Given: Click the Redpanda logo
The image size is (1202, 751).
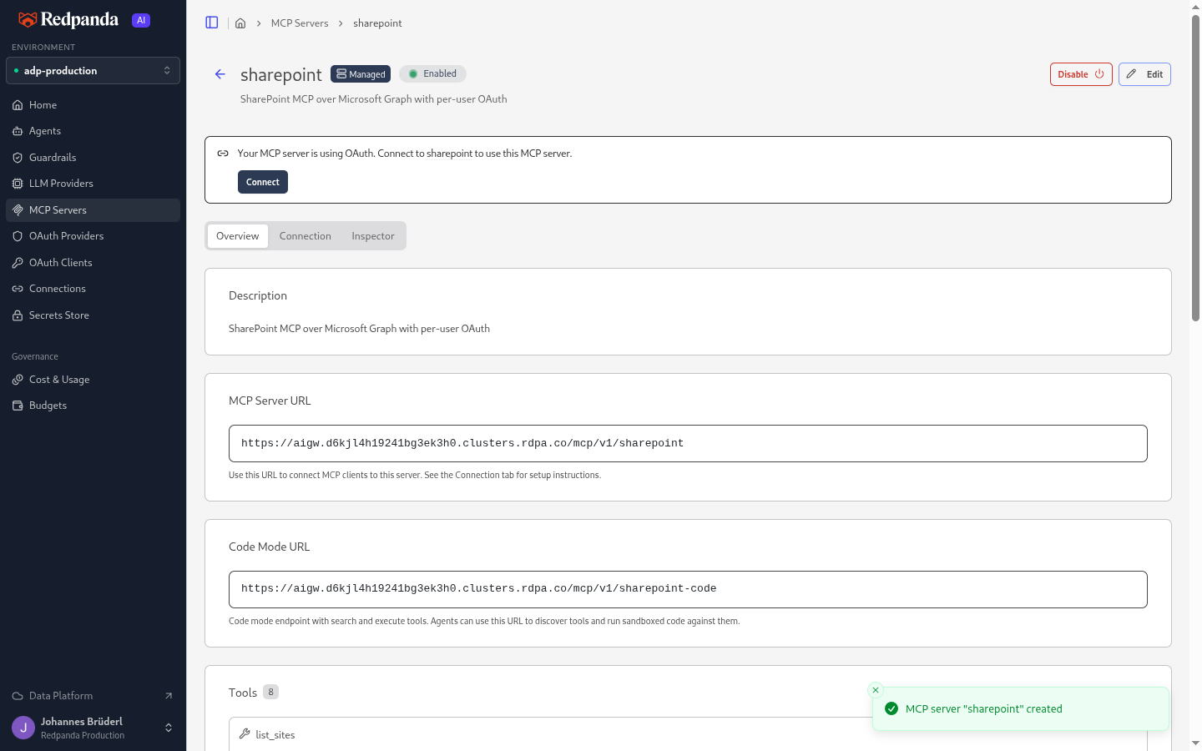Looking at the screenshot, I should point(68,20).
